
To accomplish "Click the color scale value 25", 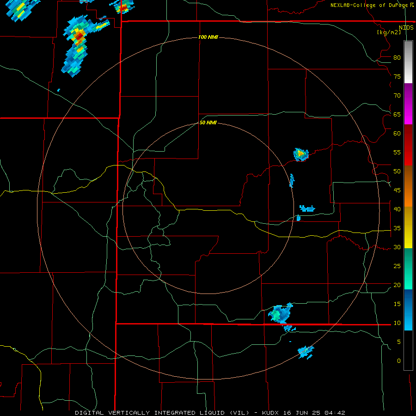I will pos(397,266).
